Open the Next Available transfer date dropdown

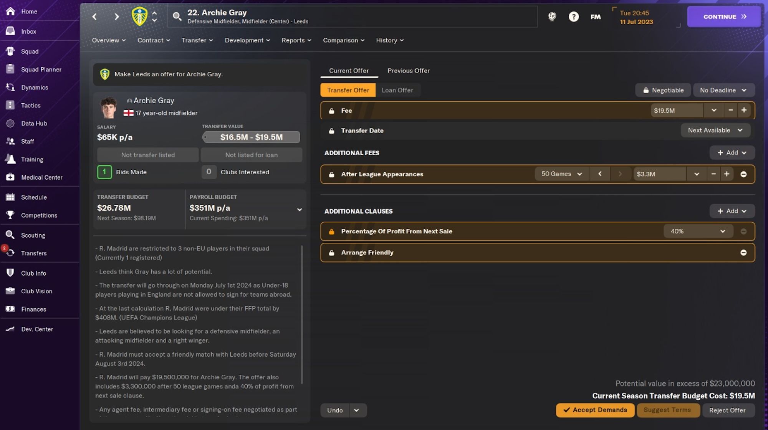tap(715, 130)
